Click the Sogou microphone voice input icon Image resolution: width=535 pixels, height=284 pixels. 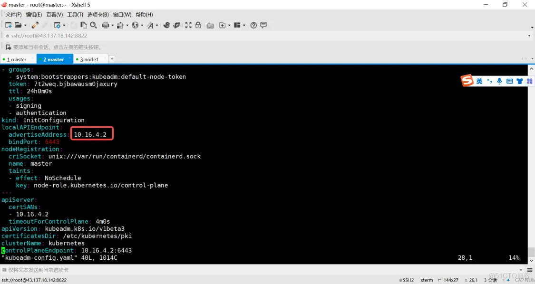499,81
